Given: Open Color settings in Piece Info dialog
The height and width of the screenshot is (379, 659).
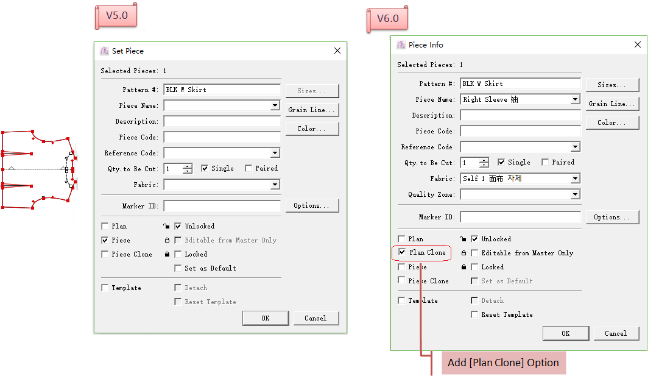Looking at the screenshot, I should [612, 122].
